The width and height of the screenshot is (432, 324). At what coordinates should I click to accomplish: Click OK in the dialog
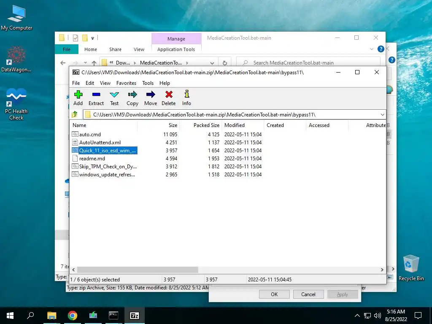pyautogui.click(x=274, y=294)
